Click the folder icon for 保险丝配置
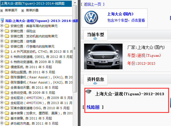 [7, 72]
